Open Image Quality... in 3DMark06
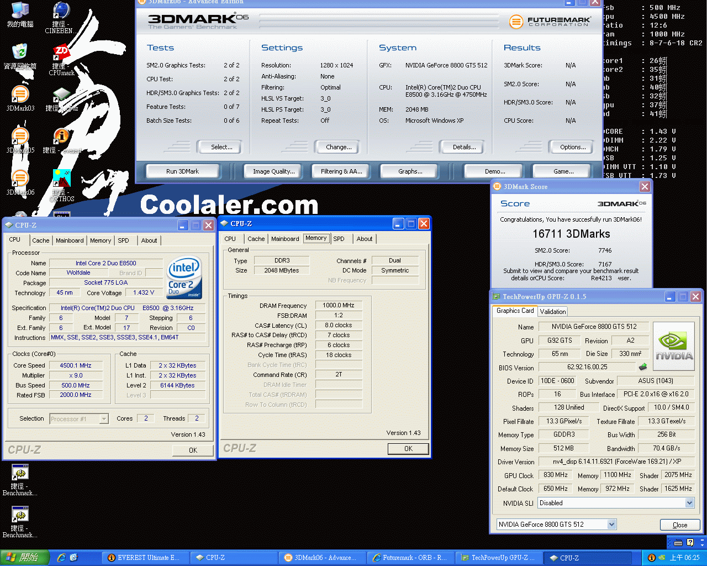Screen dimensions: 707x566 (x=274, y=171)
